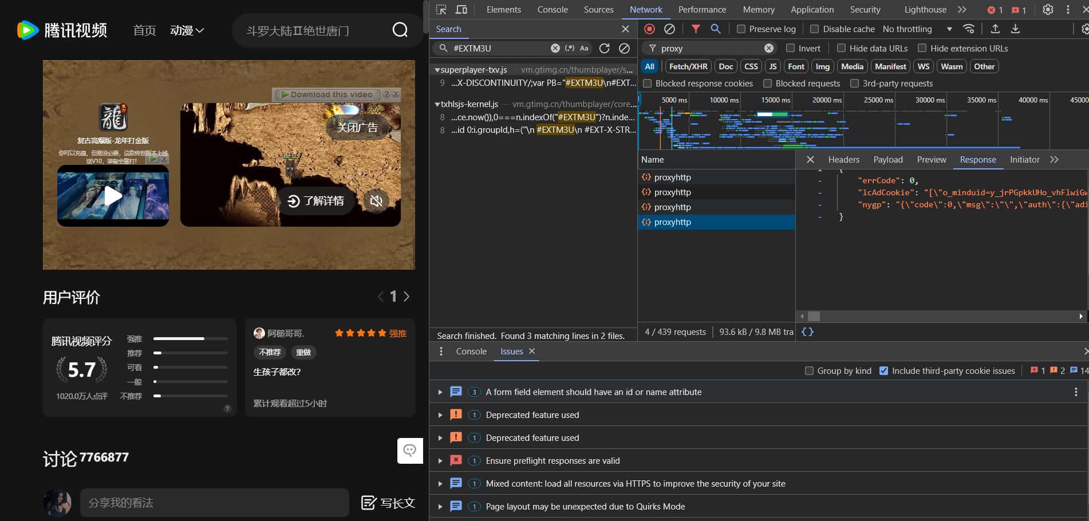Check Hide data URLs

tap(841, 48)
